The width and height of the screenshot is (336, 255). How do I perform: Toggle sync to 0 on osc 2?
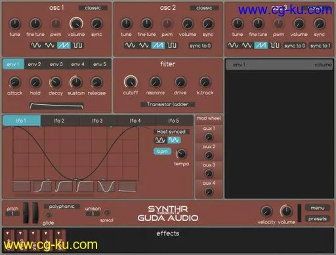click(x=200, y=46)
